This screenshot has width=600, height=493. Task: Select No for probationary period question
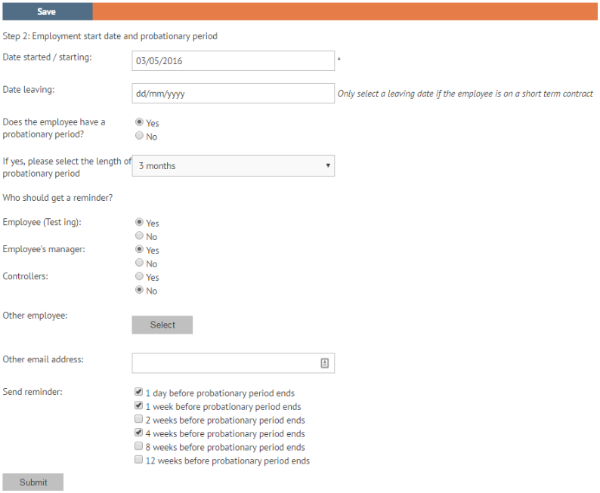coord(139,136)
